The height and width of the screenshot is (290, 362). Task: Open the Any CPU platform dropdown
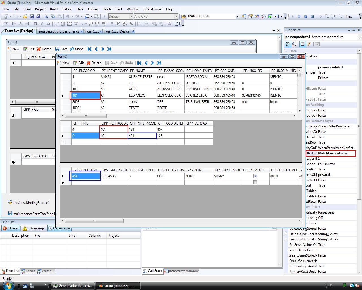click(176, 16)
